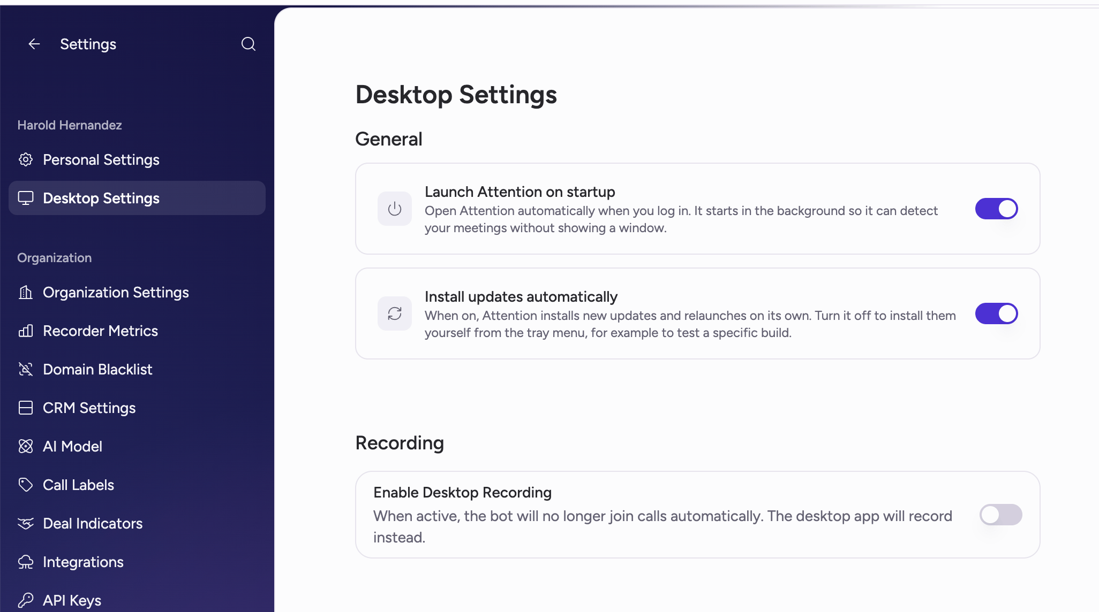Go to Organization Settings
The image size is (1099, 612).
point(137,292)
